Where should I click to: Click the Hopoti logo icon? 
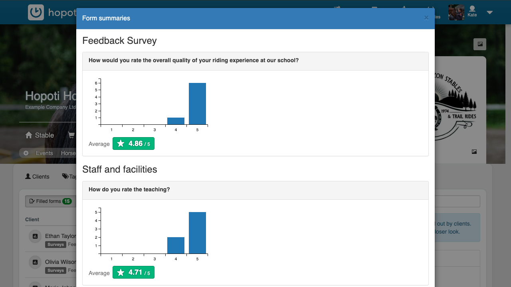click(35, 12)
